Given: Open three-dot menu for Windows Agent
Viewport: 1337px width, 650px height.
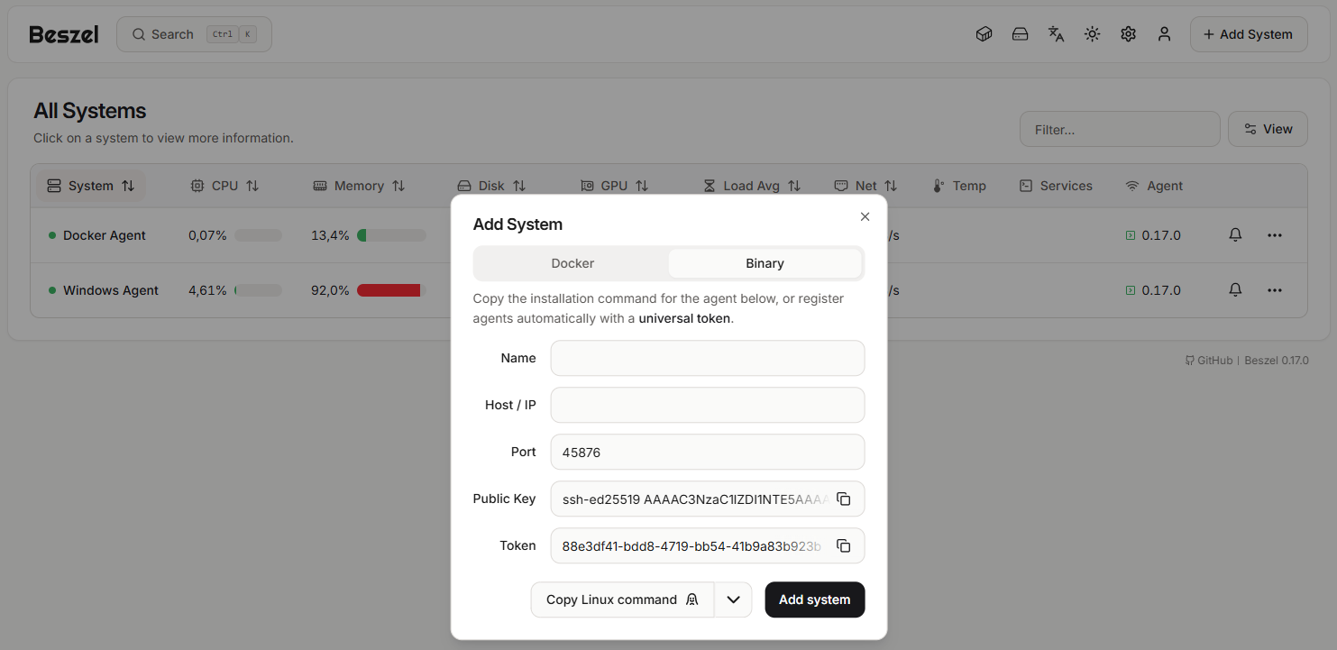Looking at the screenshot, I should 1274,290.
